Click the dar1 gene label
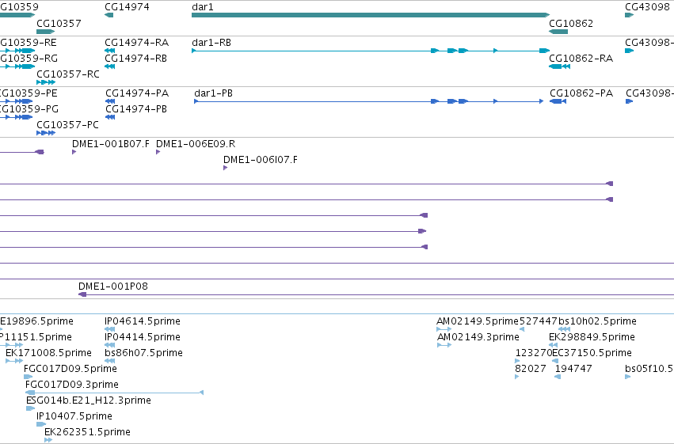This screenshot has height=444, width=674. [x=203, y=7]
